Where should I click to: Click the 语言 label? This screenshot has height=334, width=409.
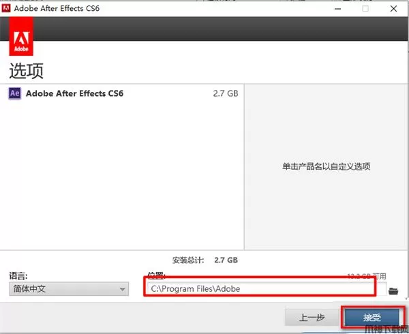[18, 275]
